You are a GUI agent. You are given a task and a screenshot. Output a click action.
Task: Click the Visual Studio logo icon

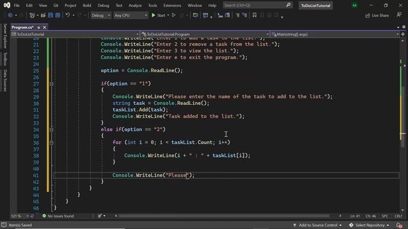(x=7, y=5)
